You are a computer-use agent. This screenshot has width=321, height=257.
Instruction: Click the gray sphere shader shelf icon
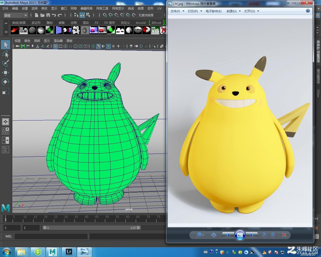tap(32, 30)
